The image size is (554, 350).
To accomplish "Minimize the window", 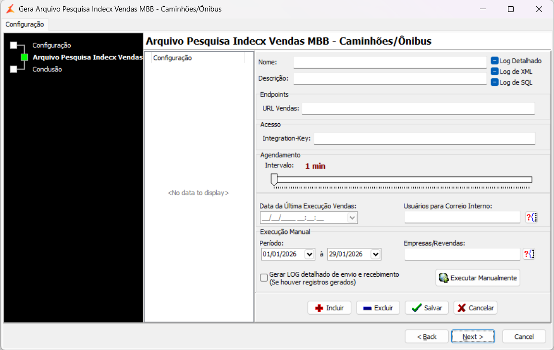I will pos(482,9).
